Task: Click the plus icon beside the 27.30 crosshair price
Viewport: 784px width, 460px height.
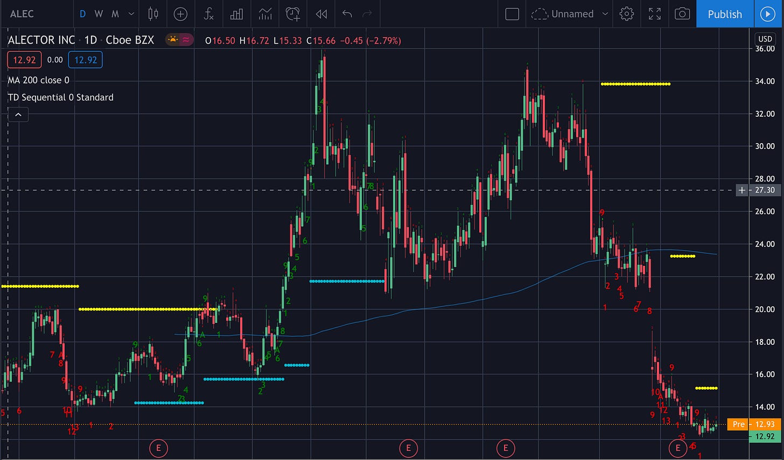Action: [x=742, y=190]
